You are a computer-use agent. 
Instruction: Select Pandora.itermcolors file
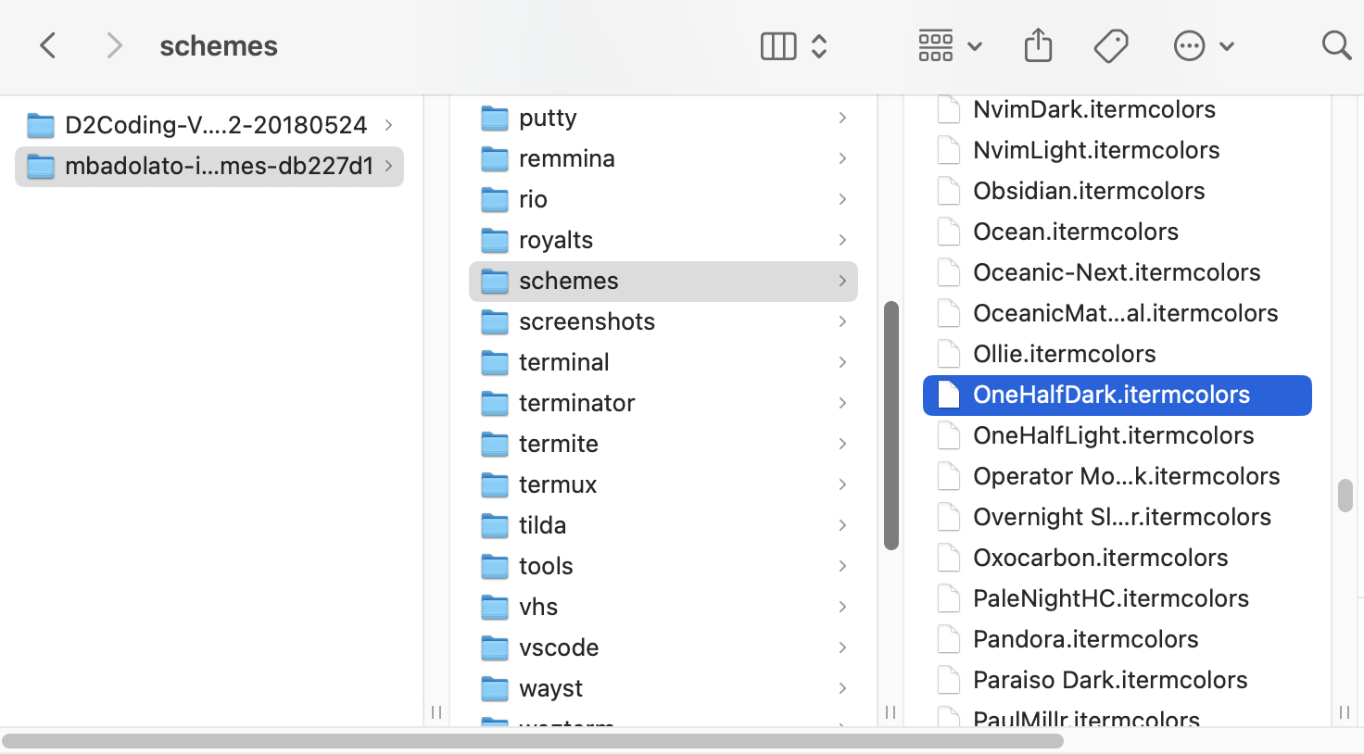point(1118,639)
